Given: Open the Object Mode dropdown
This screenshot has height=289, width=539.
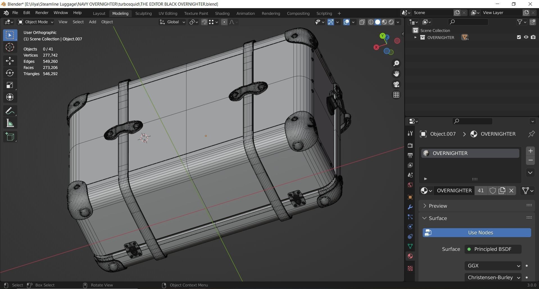Looking at the screenshot, I should pos(35,22).
